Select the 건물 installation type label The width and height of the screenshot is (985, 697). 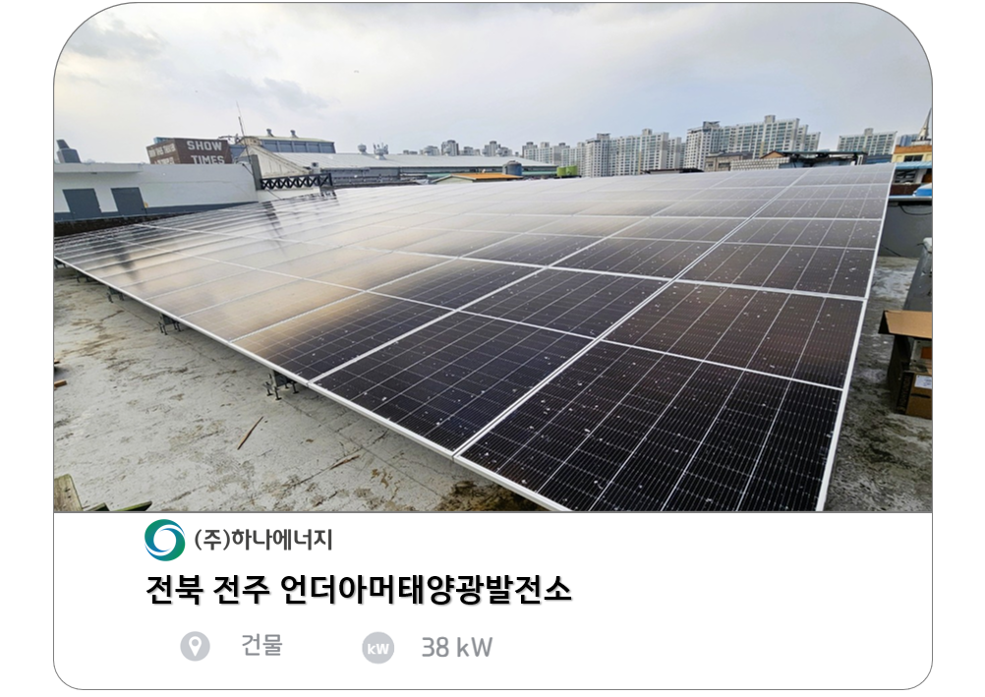[261, 646]
